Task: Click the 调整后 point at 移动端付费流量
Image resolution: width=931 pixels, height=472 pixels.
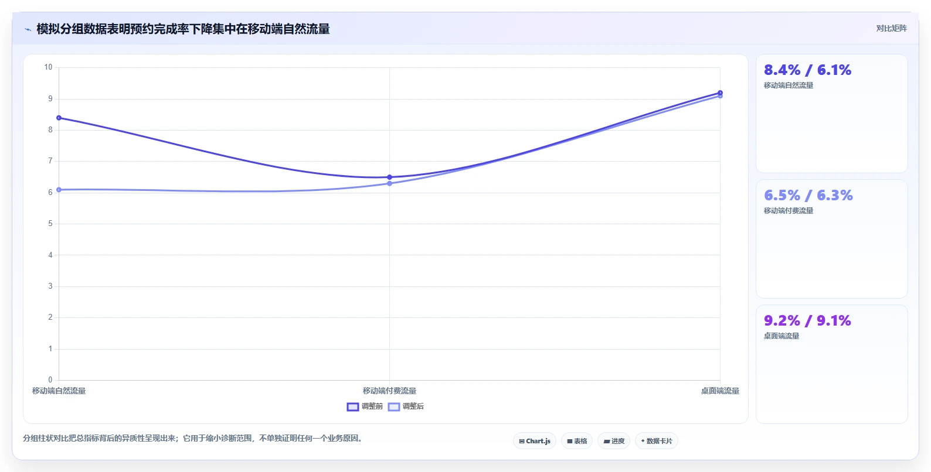Action: click(389, 183)
